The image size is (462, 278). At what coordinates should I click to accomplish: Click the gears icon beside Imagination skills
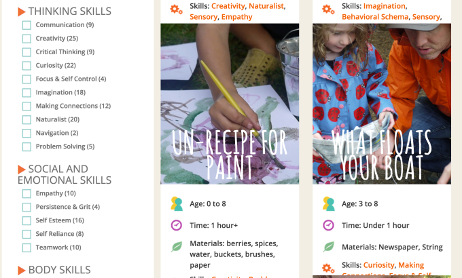tap(328, 9)
